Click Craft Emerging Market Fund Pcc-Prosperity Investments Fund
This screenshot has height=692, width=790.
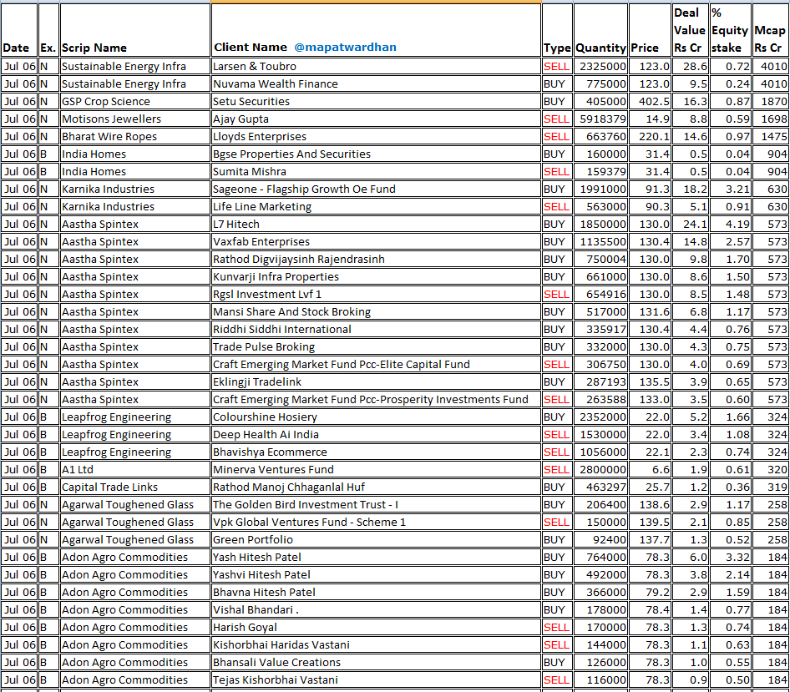point(377,399)
